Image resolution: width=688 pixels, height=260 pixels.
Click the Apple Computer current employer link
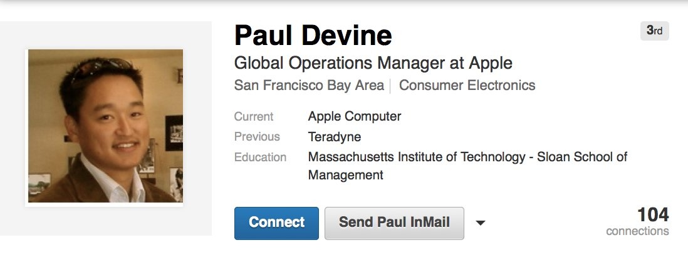tap(354, 116)
